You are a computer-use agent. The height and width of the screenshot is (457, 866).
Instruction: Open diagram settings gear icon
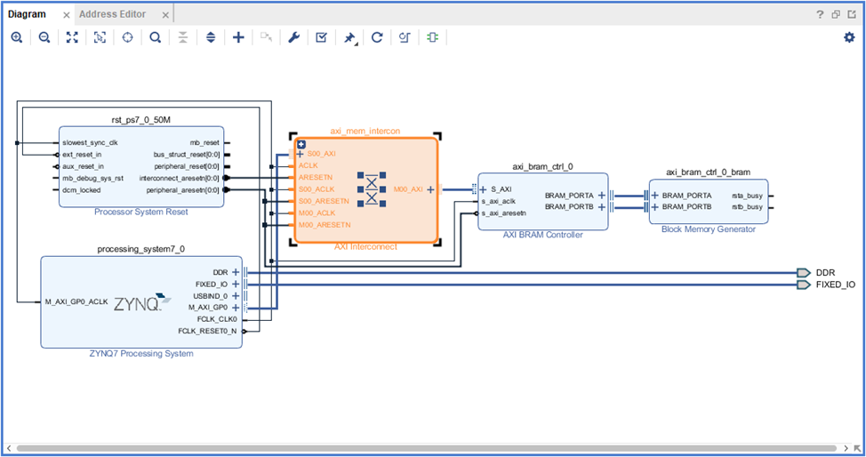(848, 37)
